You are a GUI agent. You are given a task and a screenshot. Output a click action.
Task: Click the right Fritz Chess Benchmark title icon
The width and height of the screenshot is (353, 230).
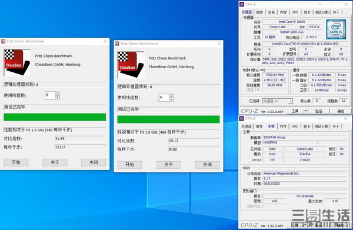point(117,44)
